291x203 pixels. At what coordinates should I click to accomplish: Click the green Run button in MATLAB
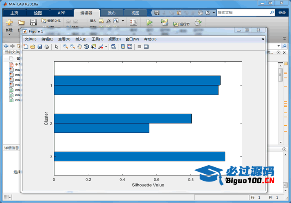[149, 22]
